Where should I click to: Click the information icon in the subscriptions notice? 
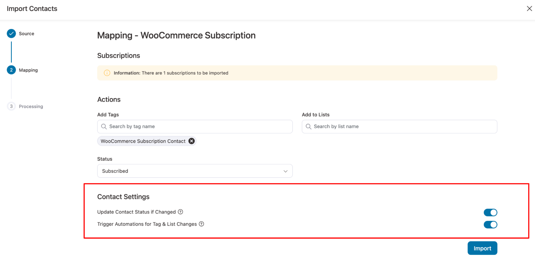click(107, 73)
